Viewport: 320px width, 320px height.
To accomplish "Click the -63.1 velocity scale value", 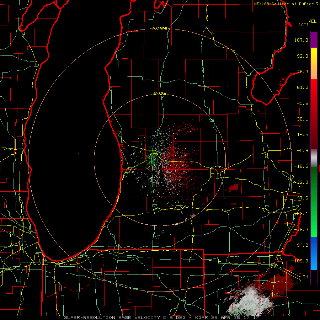I will click(x=301, y=214).
